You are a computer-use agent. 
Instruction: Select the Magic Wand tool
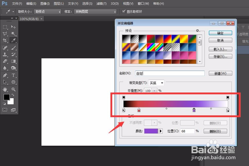pos(13,34)
